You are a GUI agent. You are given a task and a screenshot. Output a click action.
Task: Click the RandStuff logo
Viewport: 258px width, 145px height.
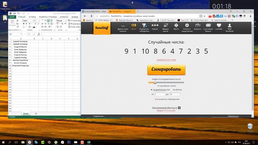102,28
